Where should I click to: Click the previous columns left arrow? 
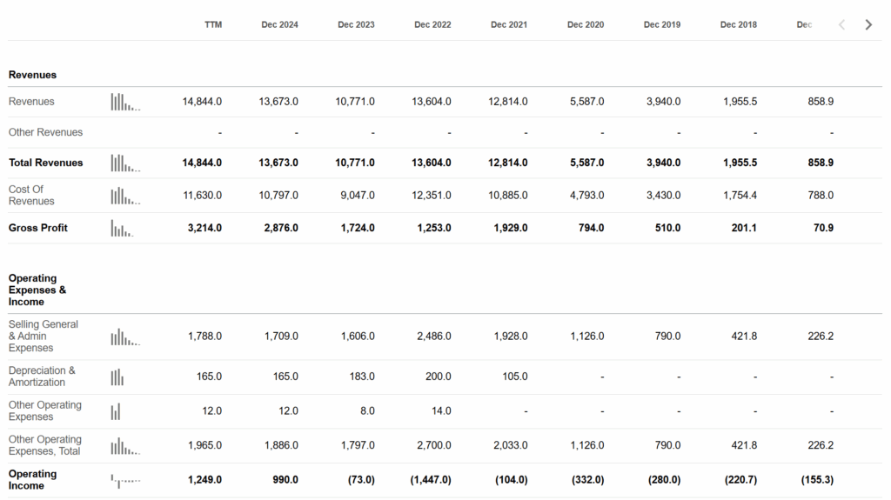tap(842, 25)
